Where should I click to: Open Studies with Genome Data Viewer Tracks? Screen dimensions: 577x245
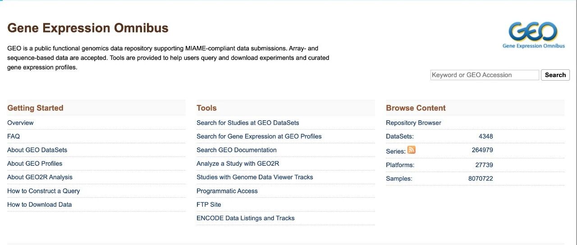pos(255,177)
